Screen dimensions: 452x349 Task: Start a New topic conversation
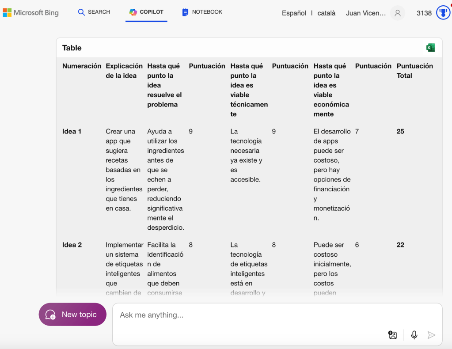click(72, 315)
